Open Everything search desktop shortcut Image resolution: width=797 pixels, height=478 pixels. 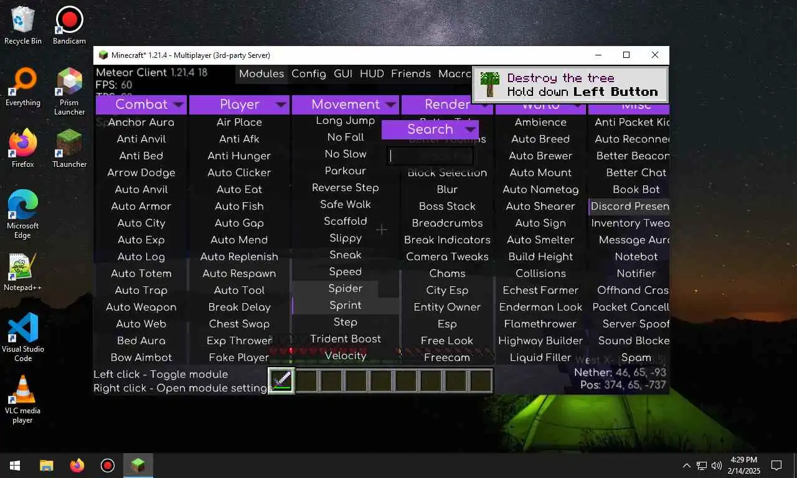click(23, 87)
